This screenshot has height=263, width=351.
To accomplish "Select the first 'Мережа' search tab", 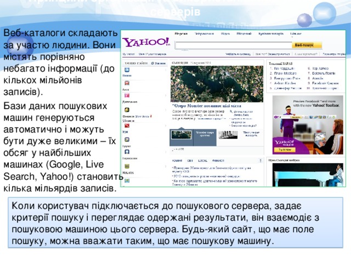I will pos(181,34).
